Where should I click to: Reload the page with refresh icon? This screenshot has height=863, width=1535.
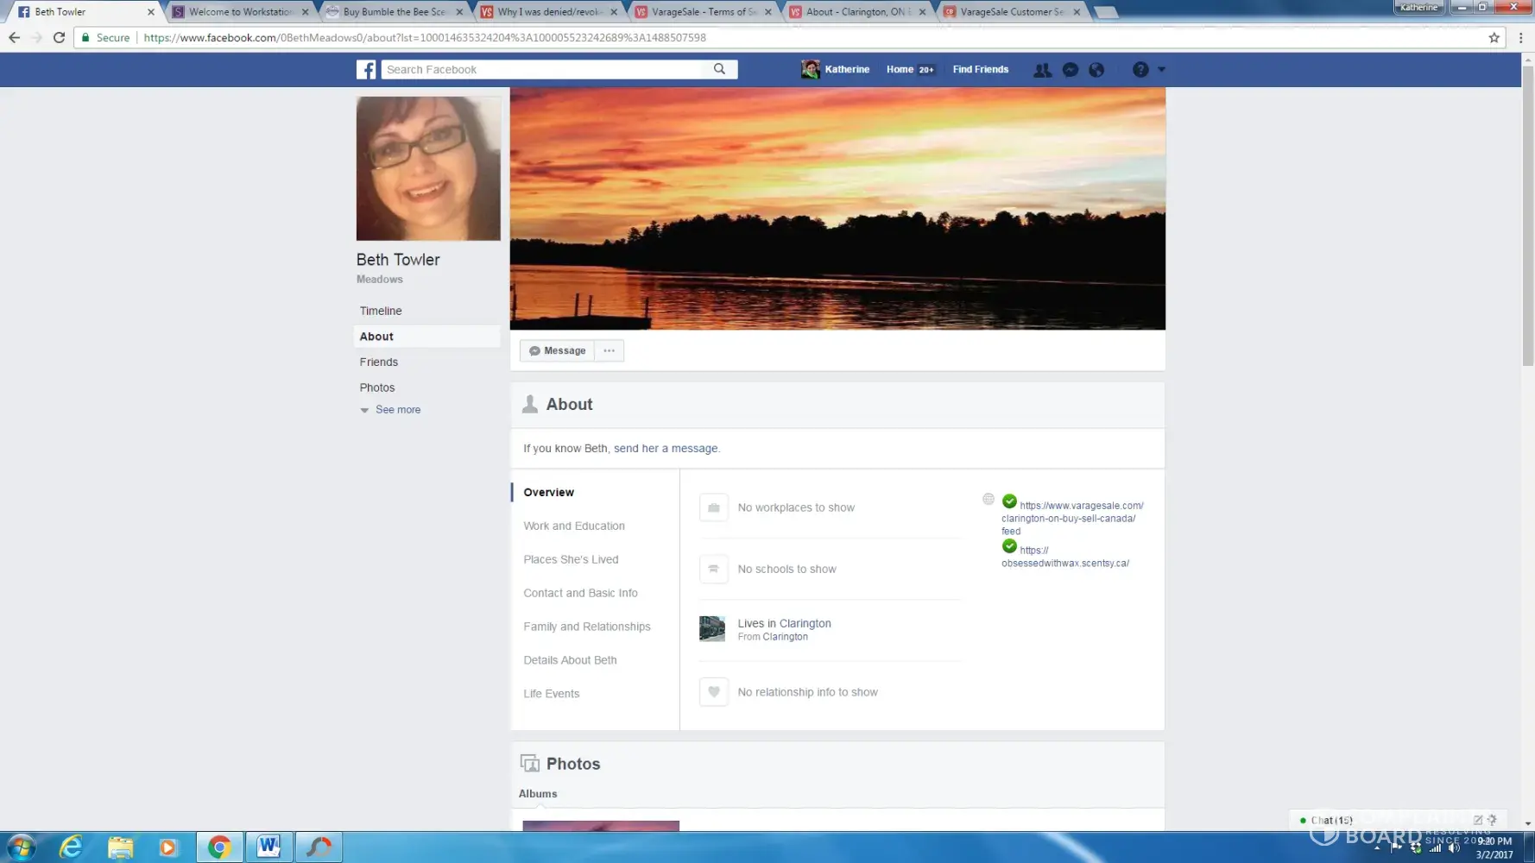[59, 38]
